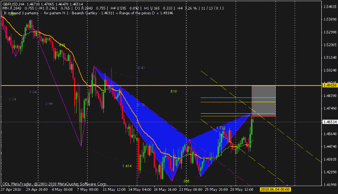Click the 1.732 ratio label

click(221, 128)
